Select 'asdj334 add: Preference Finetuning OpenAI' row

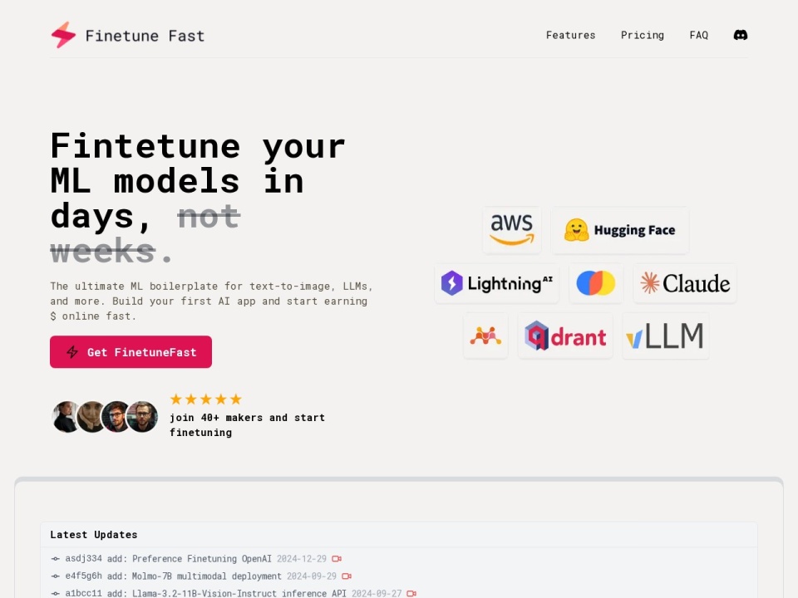pos(399,559)
